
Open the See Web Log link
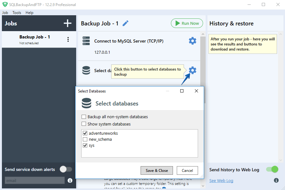tap(221, 180)
